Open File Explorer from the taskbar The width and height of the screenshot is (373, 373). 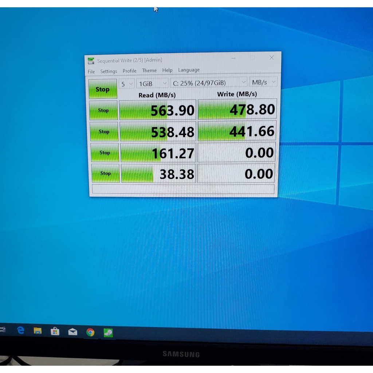(x=38, y=331)
